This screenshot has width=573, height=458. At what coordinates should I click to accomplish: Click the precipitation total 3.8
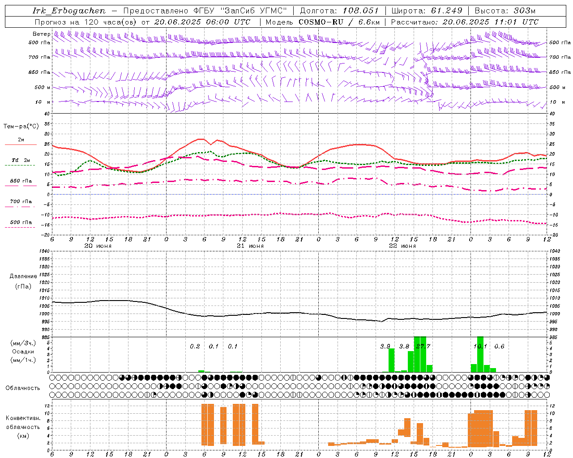tap(404, 347)
